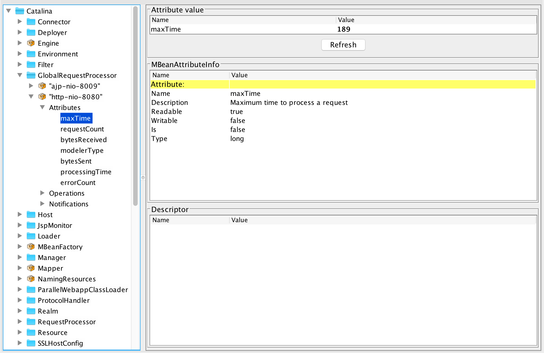Image resolution: width=544 pixels, height=353 pixels.
Task: Expand the Connector node
Action: pyautogui.click(x=20, y=21)
